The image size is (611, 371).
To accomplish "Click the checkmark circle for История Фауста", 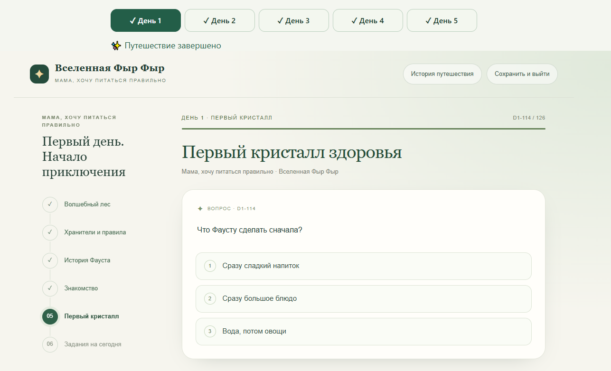I will (50, 260).
